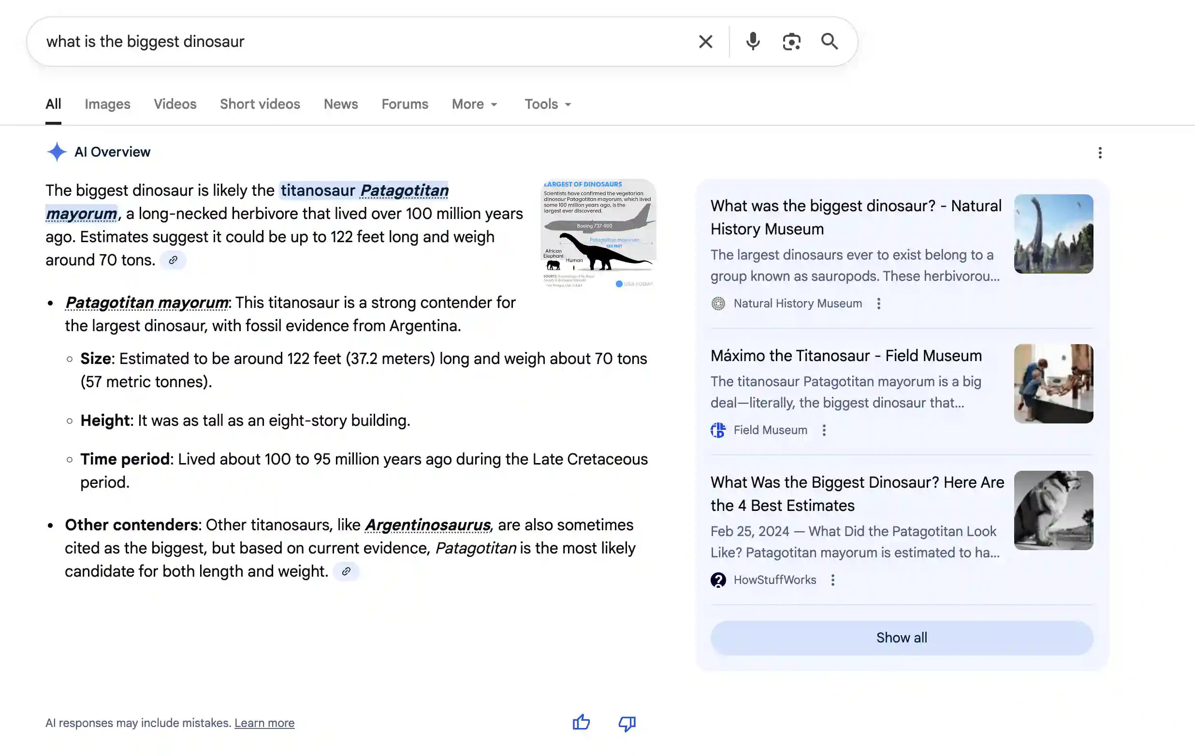The width and height of the screenshot is (1195, 756).
Task: Open source link icon after 'around 70 tons'
Action: pyautogui.click(x=173, y=260)
